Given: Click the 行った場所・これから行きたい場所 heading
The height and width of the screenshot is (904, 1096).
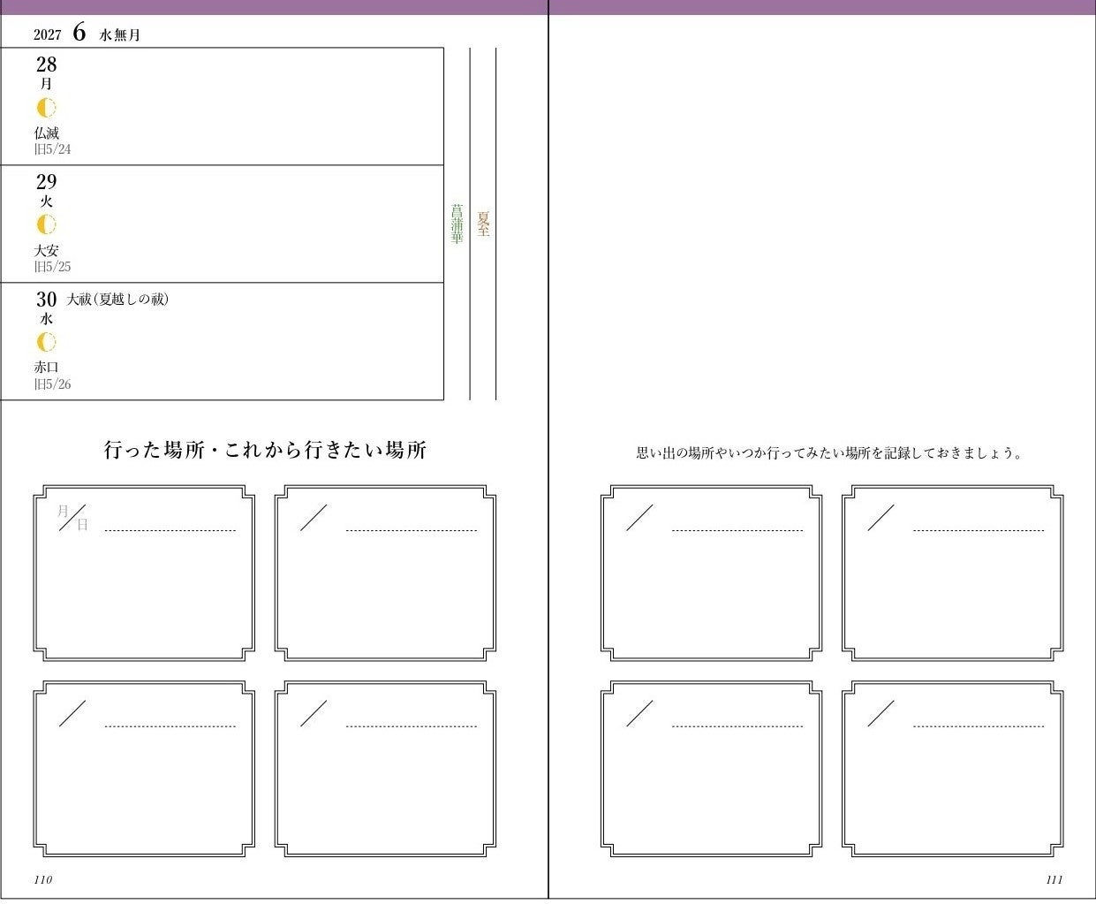Looking at the screenshot, I should [265, 450].
